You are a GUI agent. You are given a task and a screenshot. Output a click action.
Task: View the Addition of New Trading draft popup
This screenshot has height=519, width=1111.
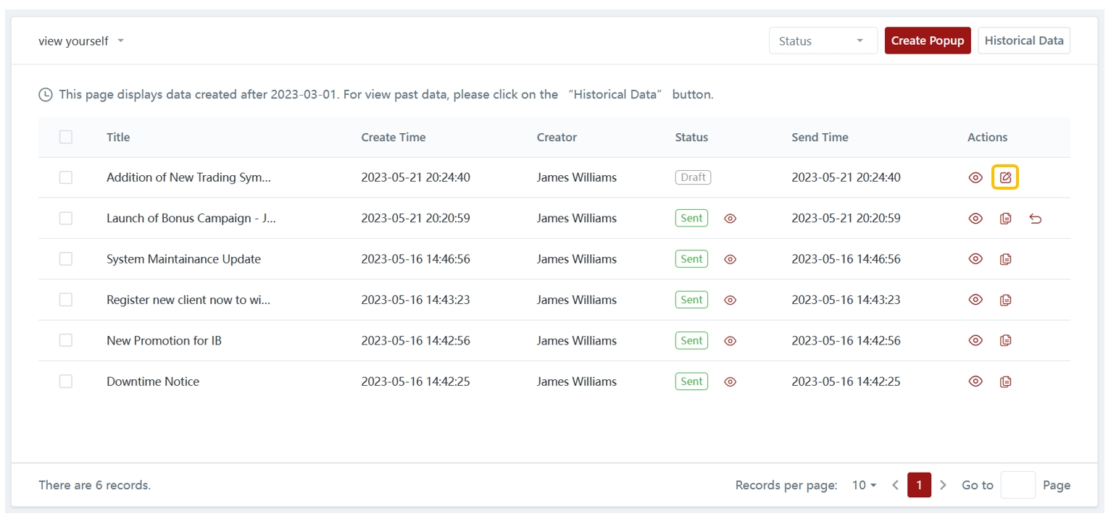pyautogui.click(x=975, y=177)
